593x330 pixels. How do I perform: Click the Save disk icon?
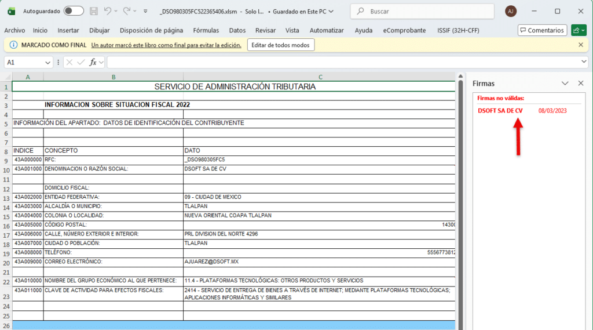(95, 11)
